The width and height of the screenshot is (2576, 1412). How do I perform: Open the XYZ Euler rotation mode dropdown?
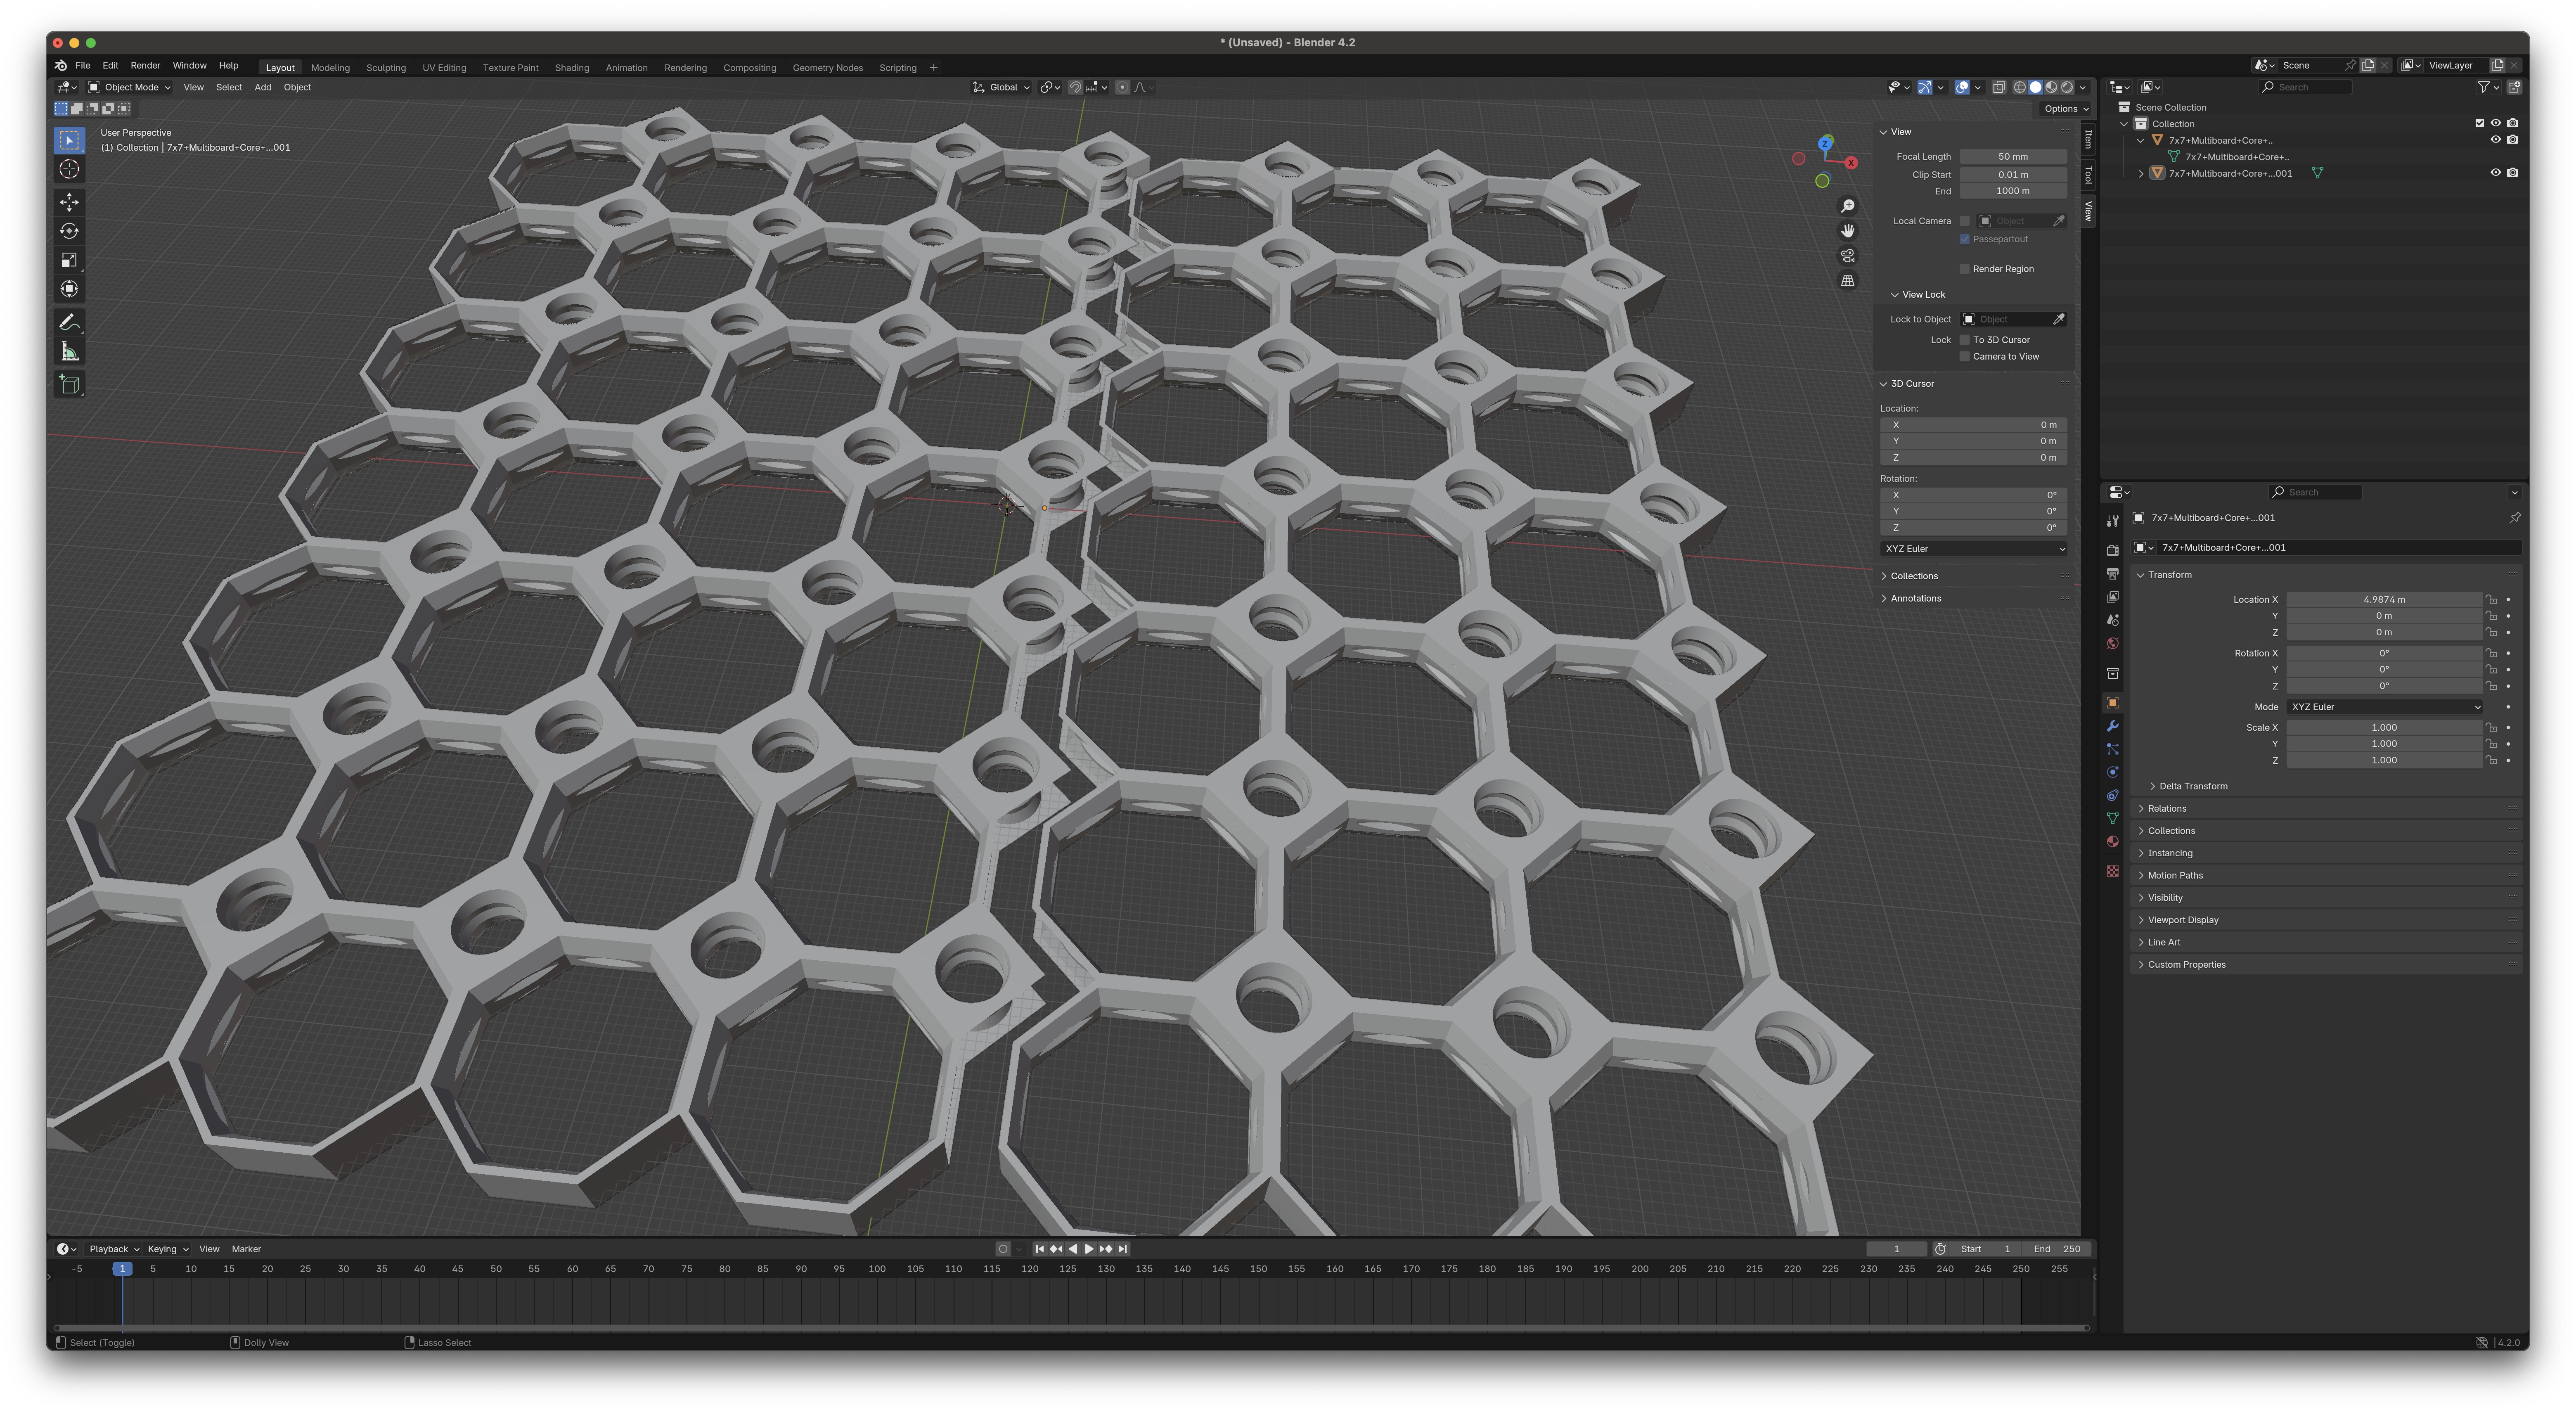2384,707
